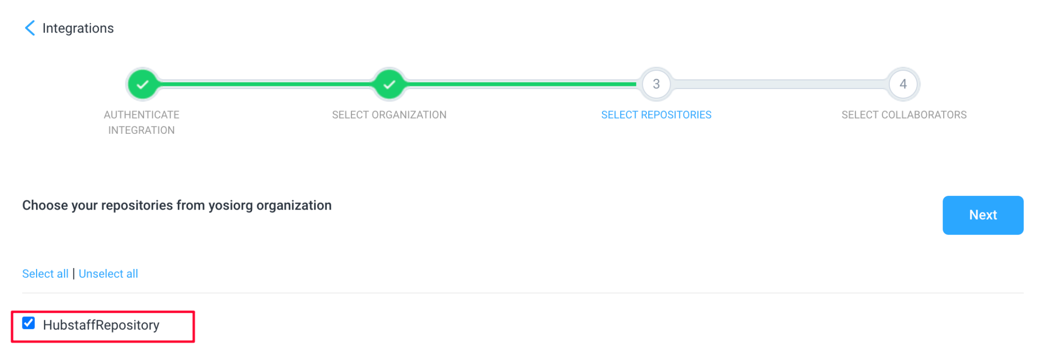
Task: Click the Unselect all link
Action: click(108, 274)
